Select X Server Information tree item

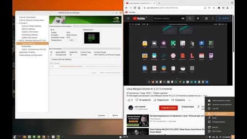click(x=27, y=17)
